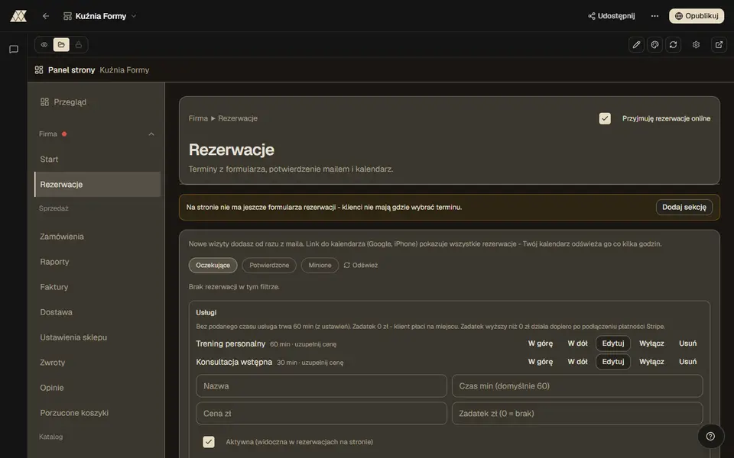Collapse the Firma section chevron
Screen dimensions: 734x458
click(x=151, y=134)
